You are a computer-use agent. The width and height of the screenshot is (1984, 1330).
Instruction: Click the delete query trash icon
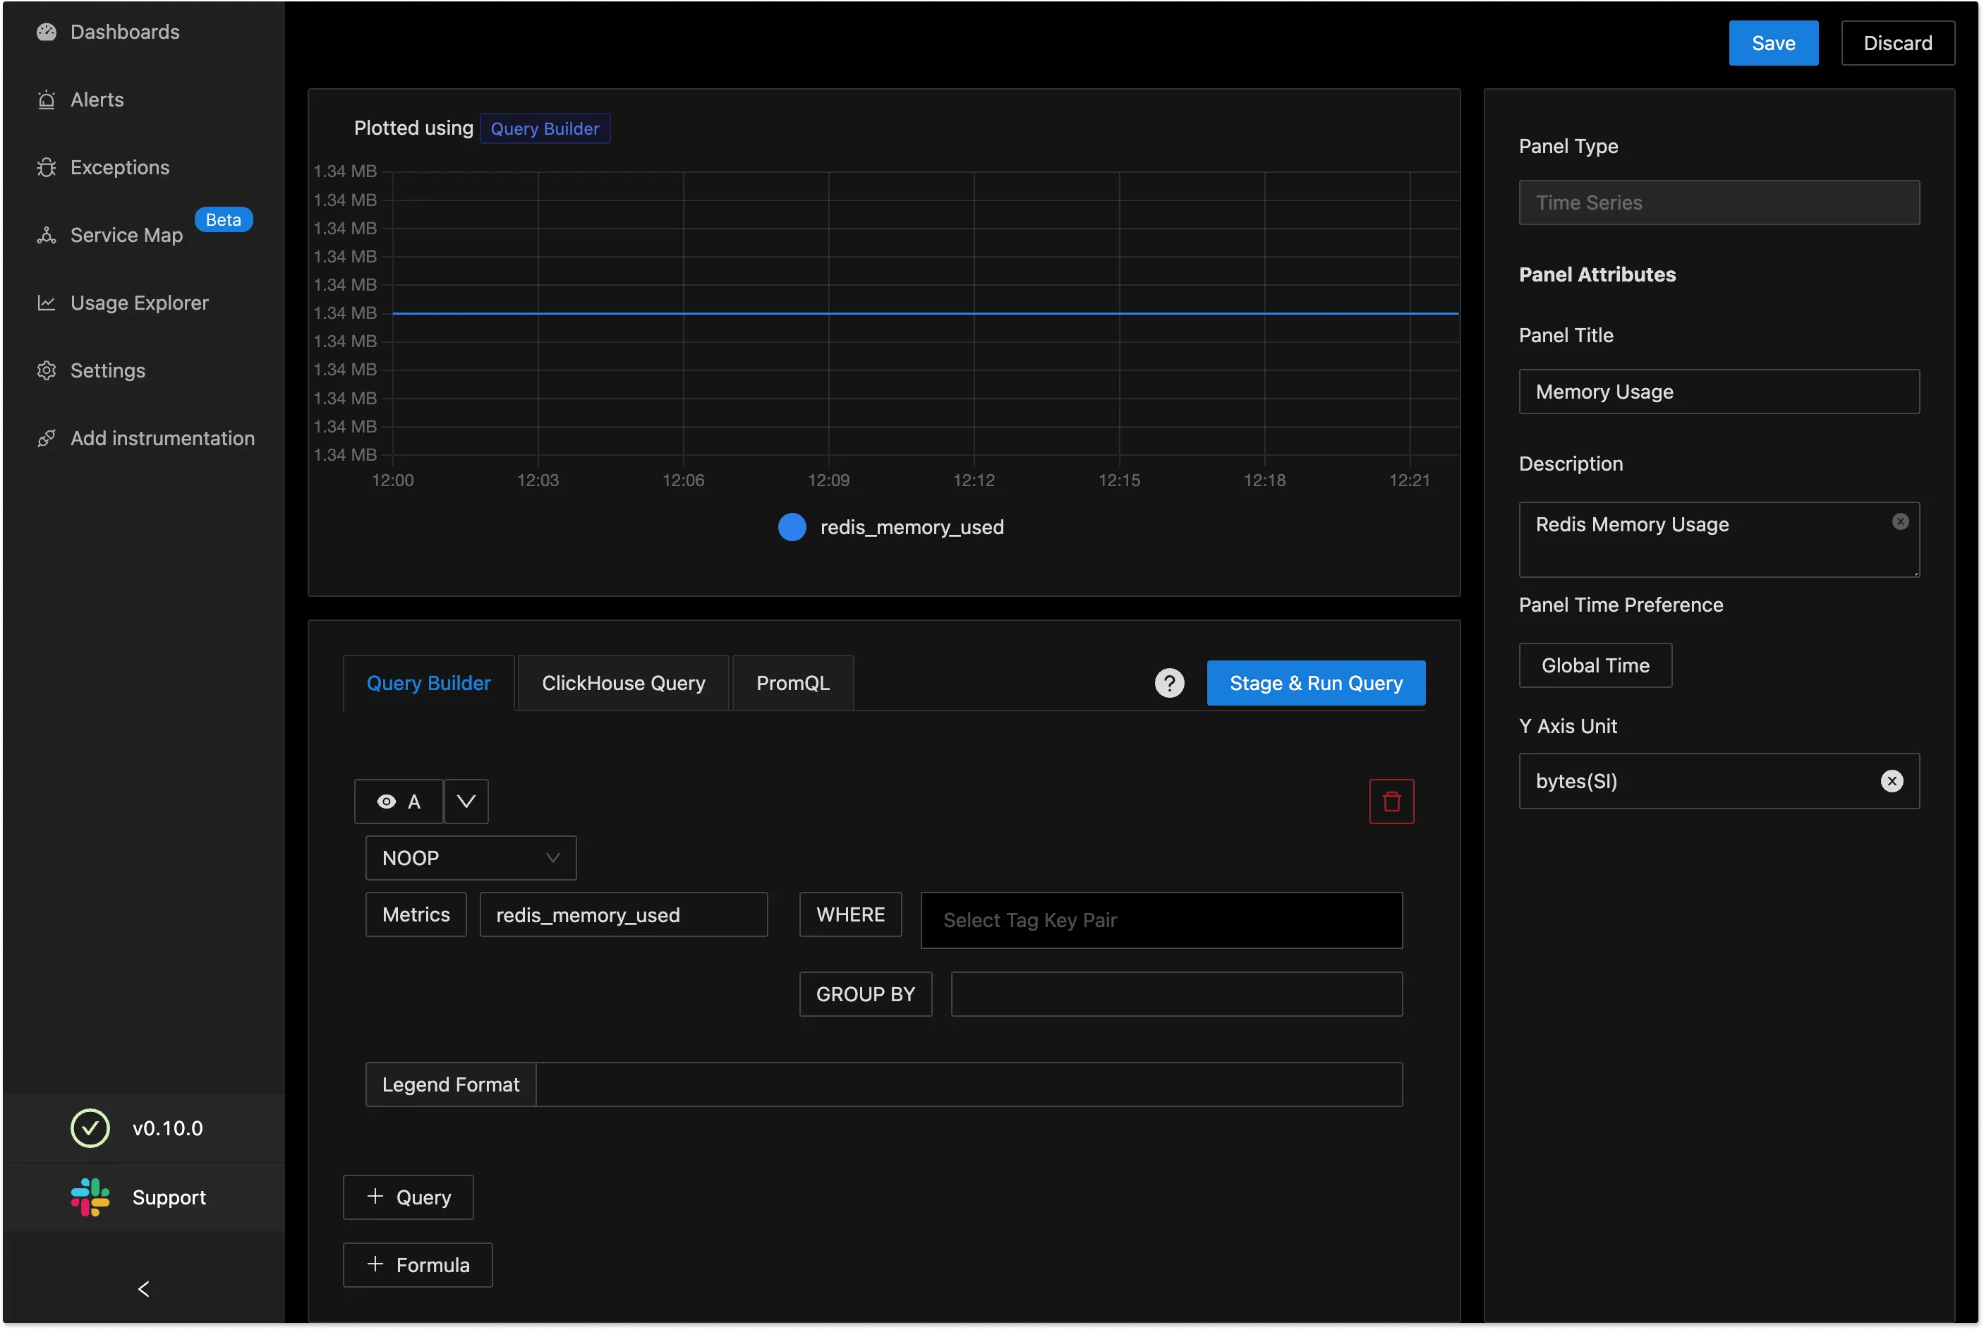(1389, 800)
